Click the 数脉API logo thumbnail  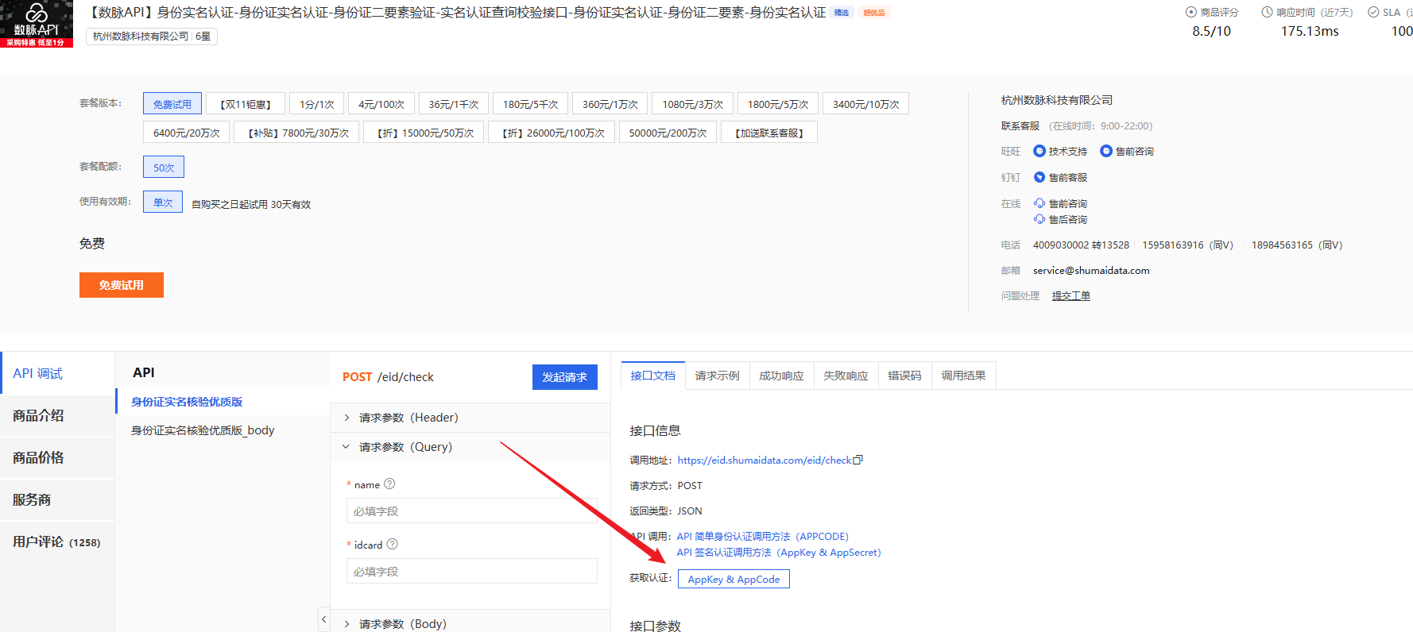pyautogui.click(x=37, y=24)
